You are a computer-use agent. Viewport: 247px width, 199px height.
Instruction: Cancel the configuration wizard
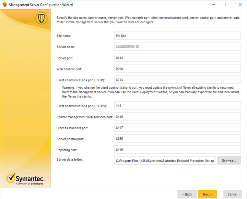(232, 194)
